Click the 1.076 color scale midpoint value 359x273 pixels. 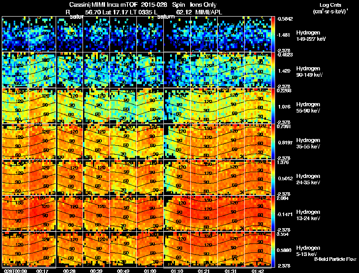284,107
